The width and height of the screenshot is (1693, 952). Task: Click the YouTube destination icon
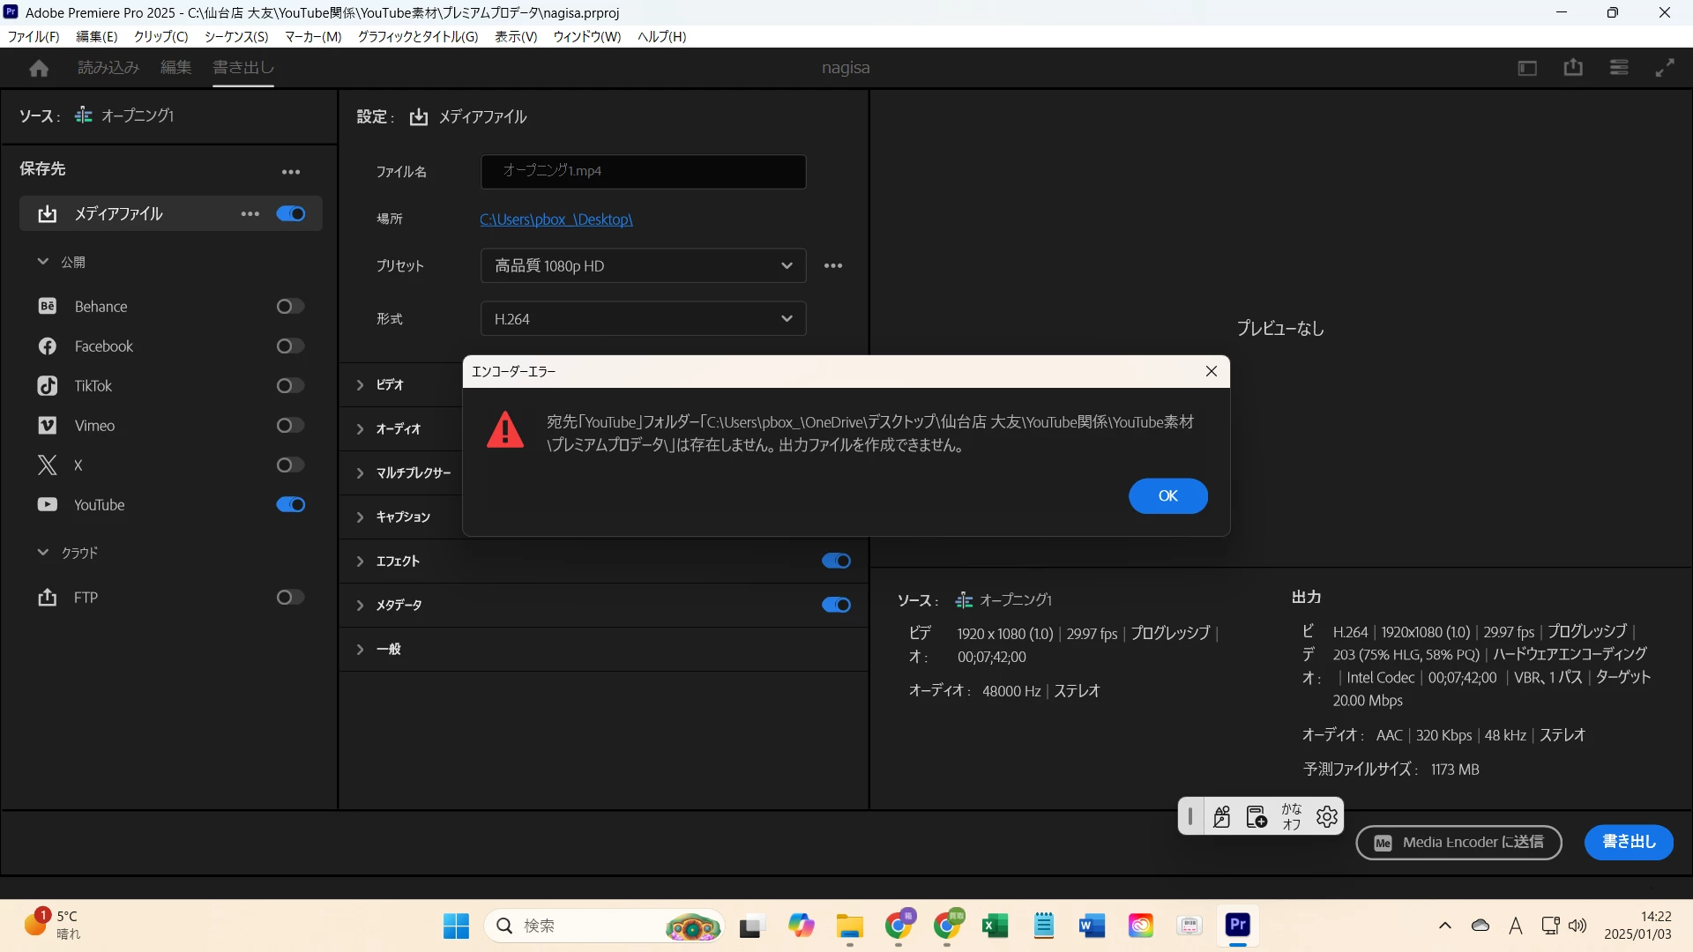coord(48,505)
